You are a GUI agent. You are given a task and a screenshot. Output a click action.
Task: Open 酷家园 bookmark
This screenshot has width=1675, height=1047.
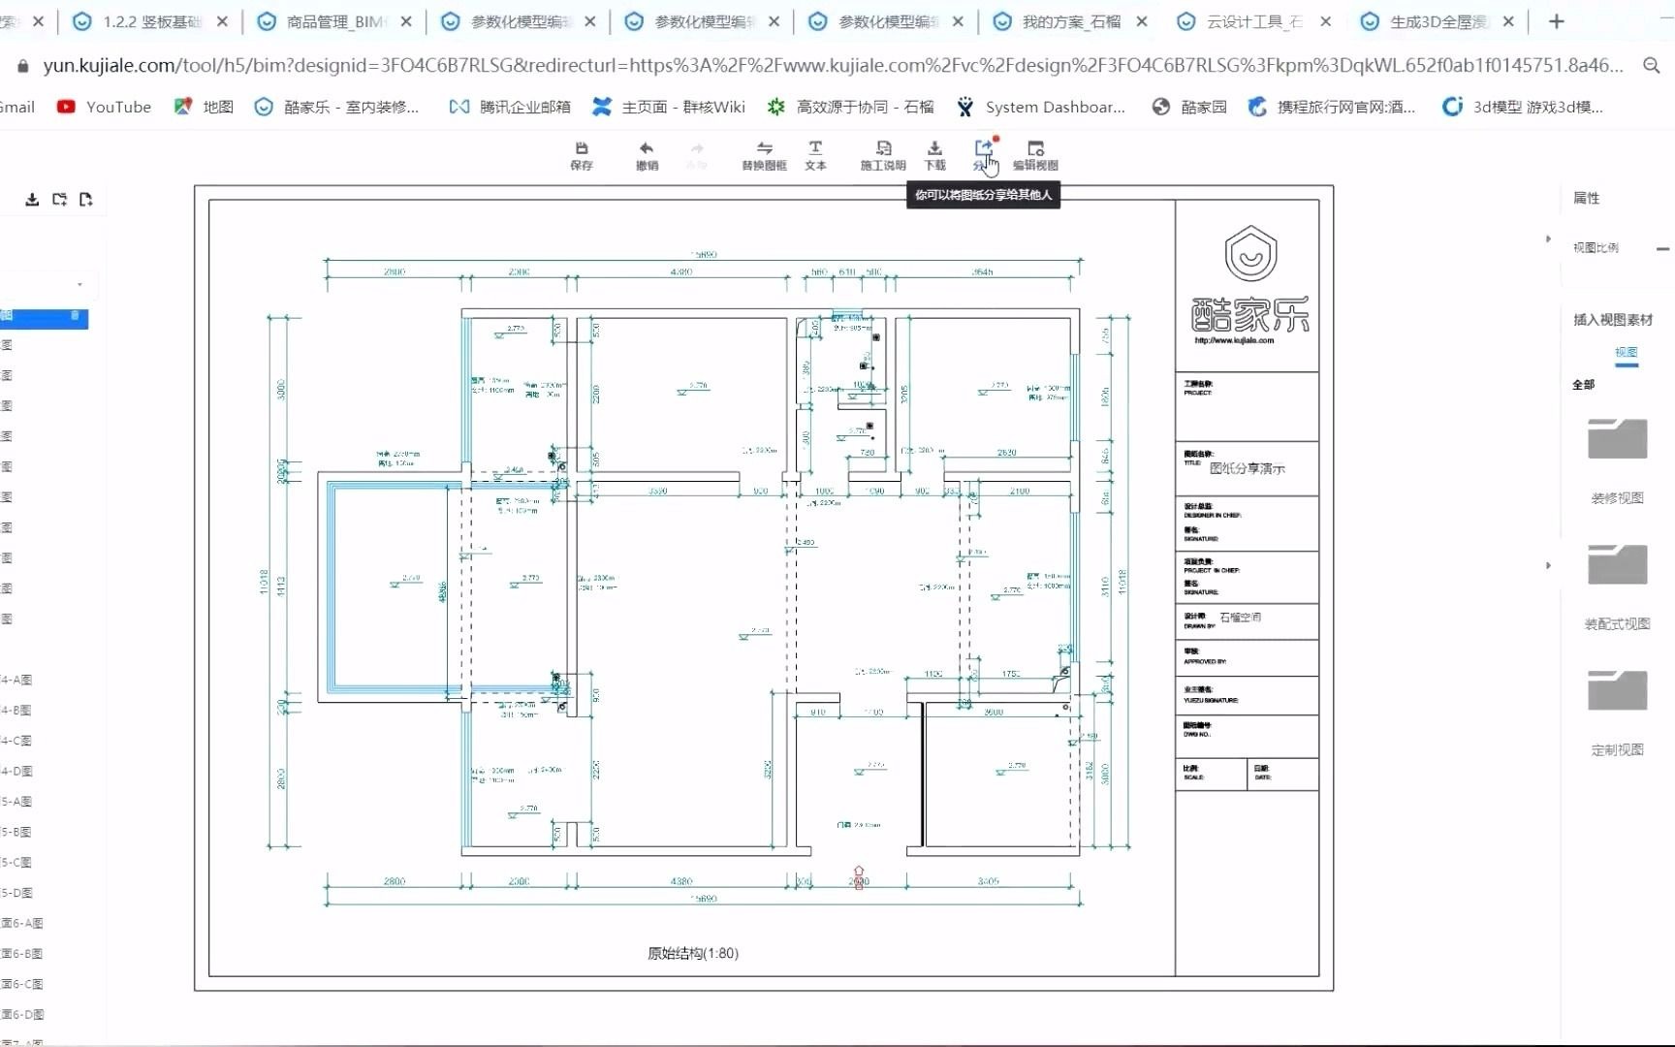(x=1188, y=107)
